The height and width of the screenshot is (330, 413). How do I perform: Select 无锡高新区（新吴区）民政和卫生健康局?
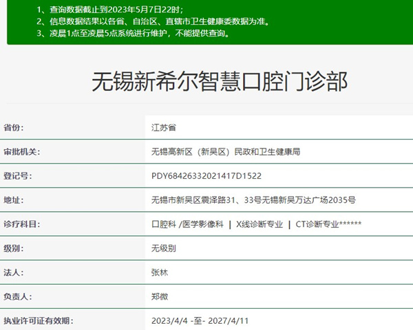(x=226, y=152)
